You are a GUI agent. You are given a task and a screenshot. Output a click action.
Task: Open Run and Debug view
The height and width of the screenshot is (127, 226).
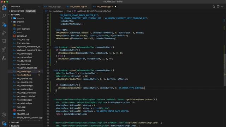tap(4, 33)
